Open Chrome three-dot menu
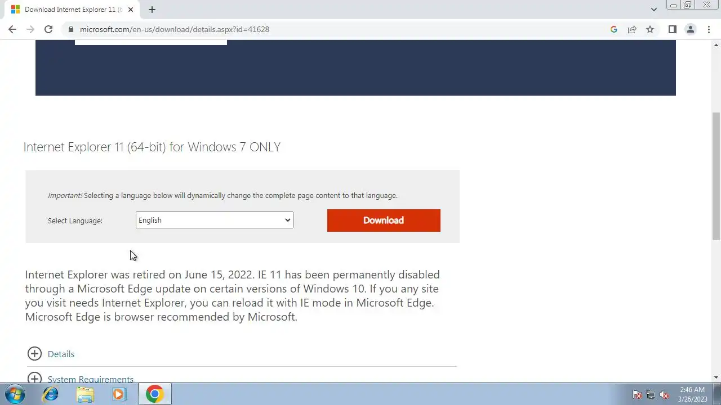The height and width of the screenshot is (405, 721). (709, 29)
